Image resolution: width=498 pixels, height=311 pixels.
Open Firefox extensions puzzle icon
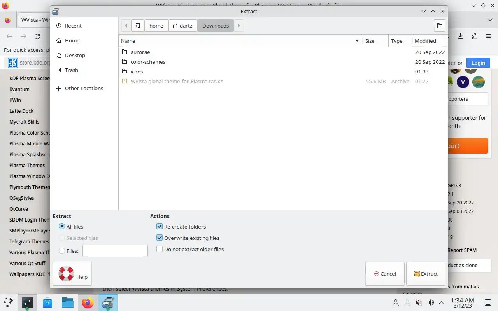(x=475, y=36)
